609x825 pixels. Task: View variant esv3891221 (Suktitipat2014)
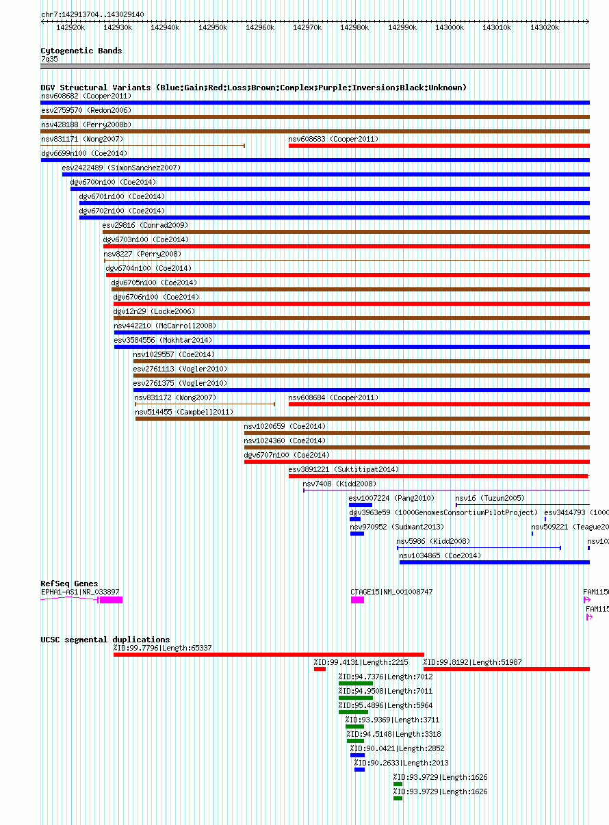point(344,469)
